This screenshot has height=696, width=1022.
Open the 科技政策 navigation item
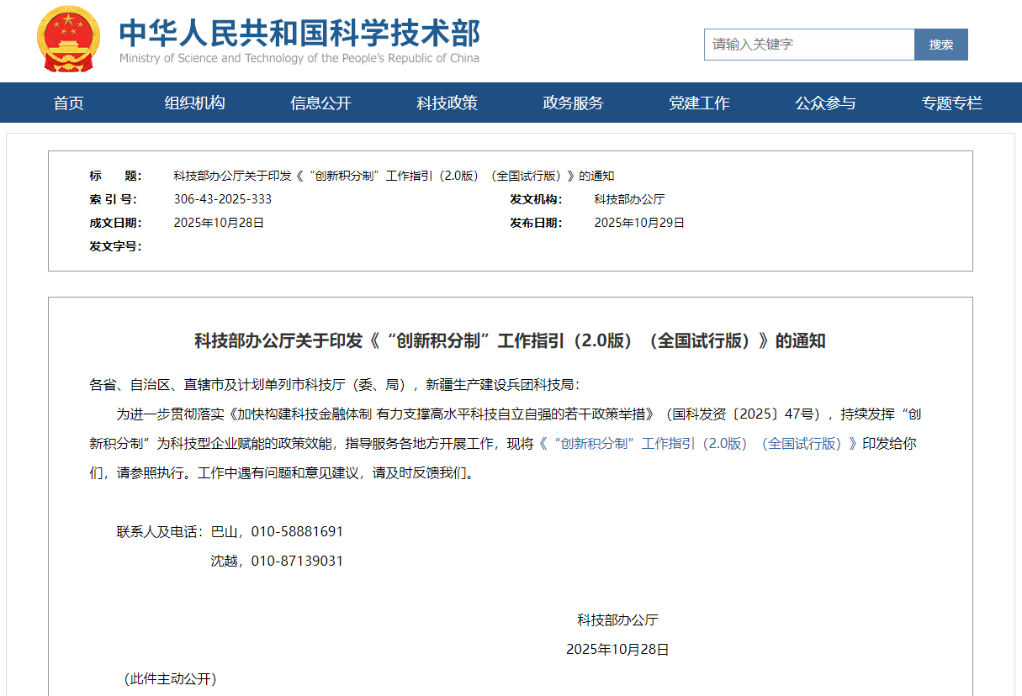[447, 103]
